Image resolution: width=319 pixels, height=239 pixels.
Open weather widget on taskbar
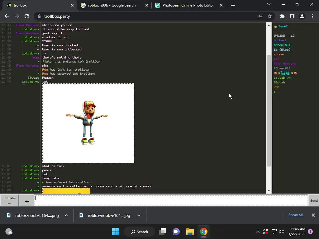coord(9,232)
